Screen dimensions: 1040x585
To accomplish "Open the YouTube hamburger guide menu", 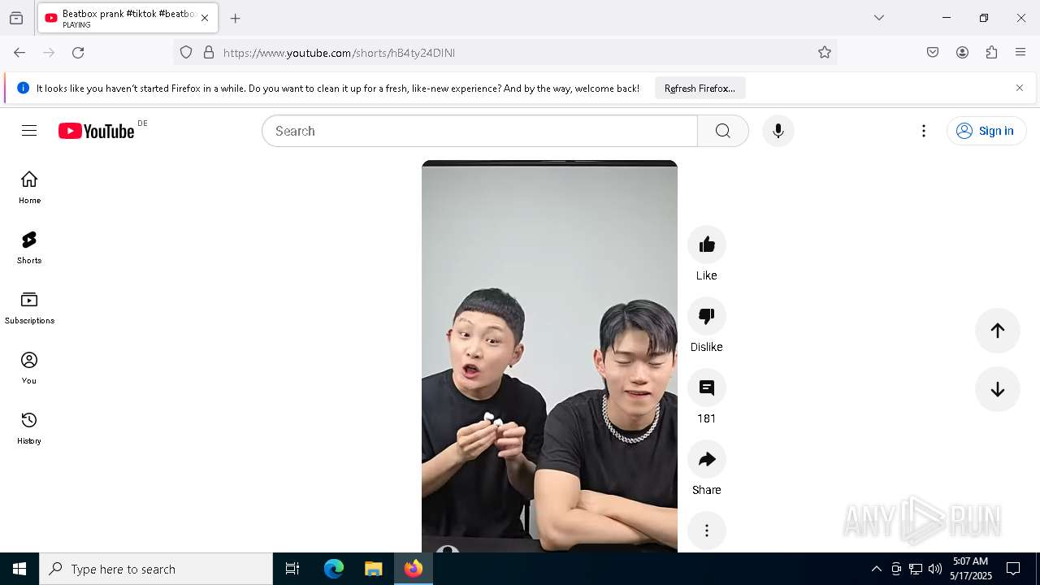I will [29, 131].
